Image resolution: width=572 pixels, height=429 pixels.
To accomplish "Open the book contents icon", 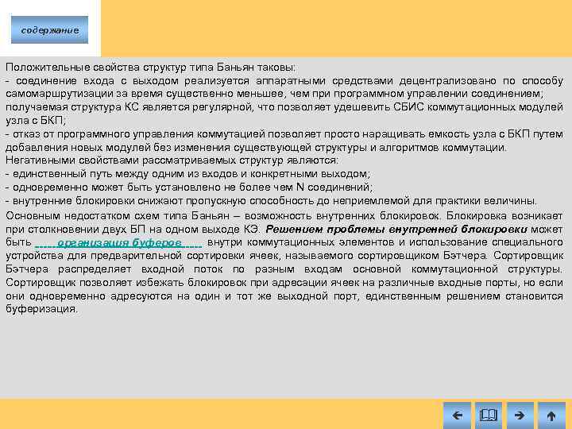I will click(489, 415).
